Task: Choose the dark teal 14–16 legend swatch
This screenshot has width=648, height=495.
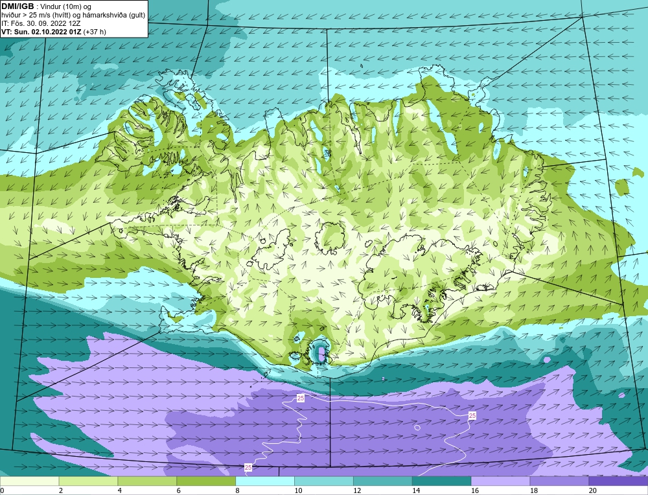Action: (442, 481)
